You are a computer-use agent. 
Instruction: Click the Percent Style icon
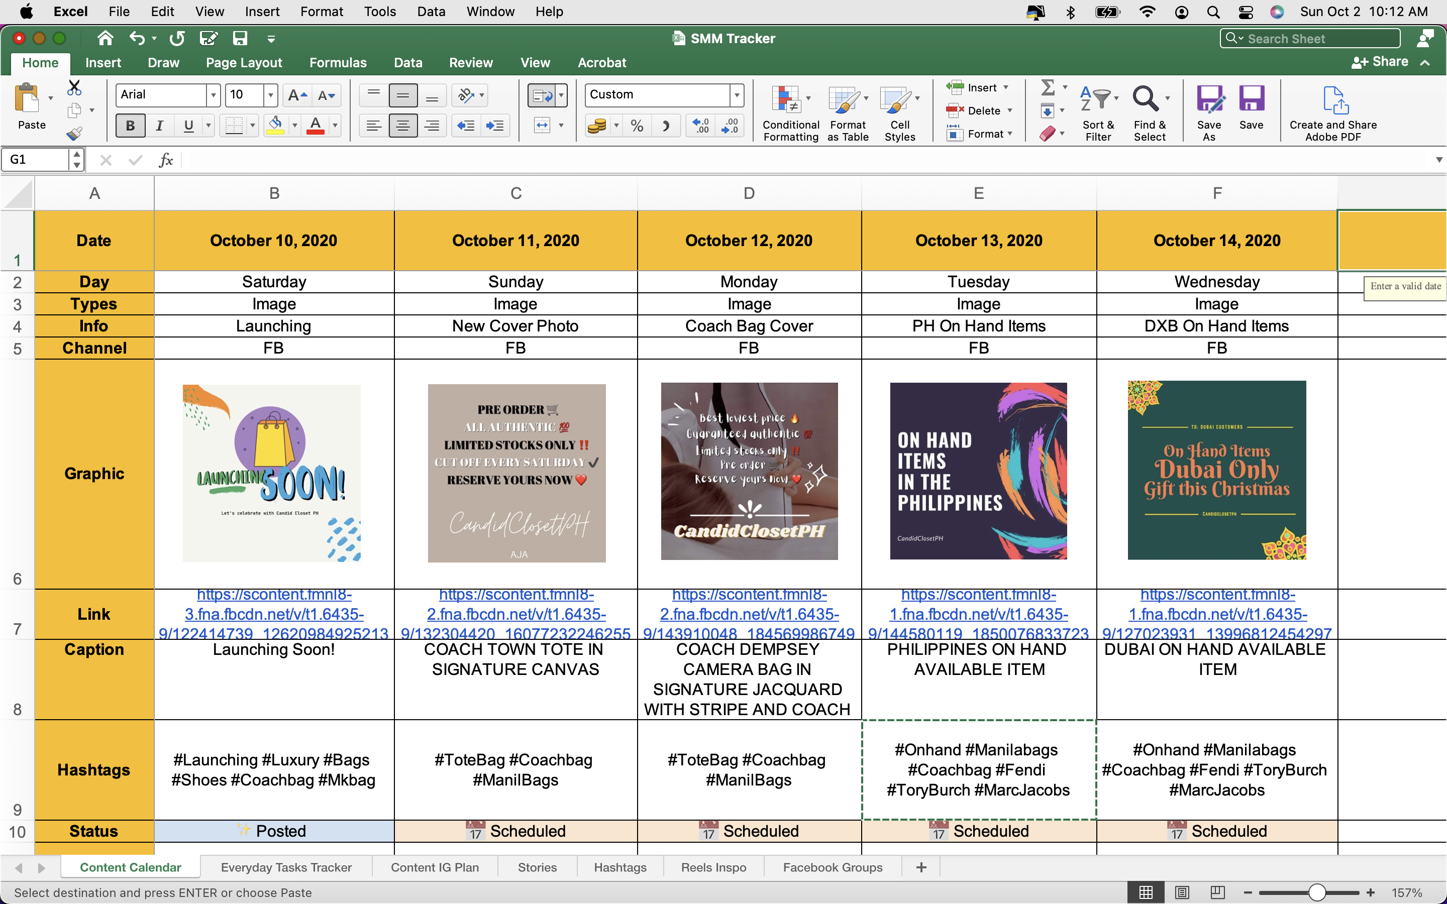637,126
